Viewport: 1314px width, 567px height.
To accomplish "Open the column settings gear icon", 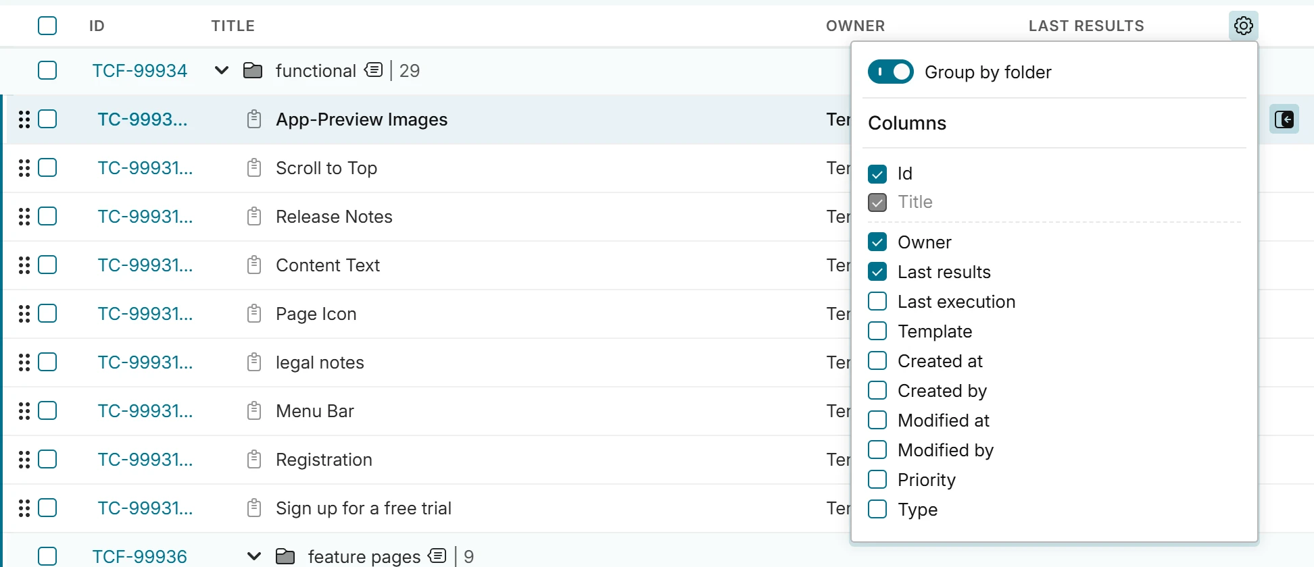I will (1243, 26).
